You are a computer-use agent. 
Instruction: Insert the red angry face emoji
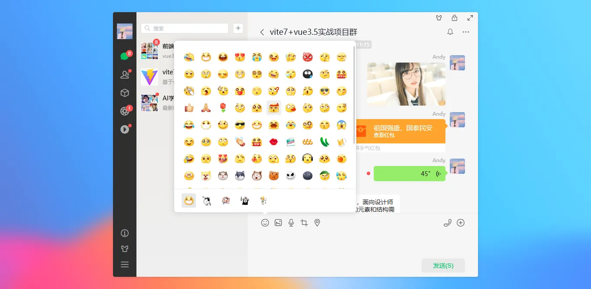pyautogui.click(x=308, y=57)
